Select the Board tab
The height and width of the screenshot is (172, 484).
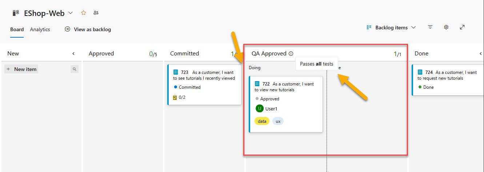point(17,30)
